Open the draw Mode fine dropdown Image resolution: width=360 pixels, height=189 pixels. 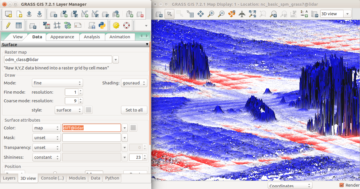click(x=57, y=83)
